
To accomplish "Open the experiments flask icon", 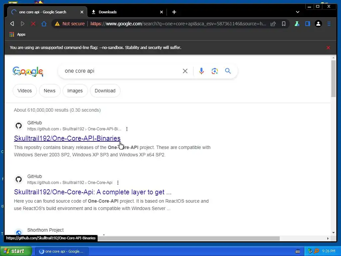I will (x=297, y=24).
